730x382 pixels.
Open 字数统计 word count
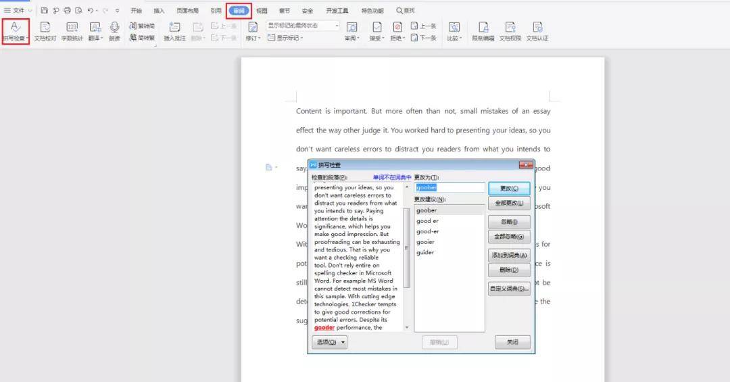click(72, 32)
